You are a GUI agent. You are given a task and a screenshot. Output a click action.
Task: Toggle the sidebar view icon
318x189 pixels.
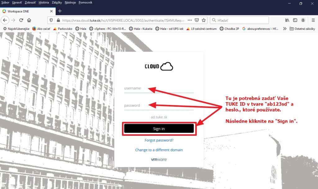(295, 20)
